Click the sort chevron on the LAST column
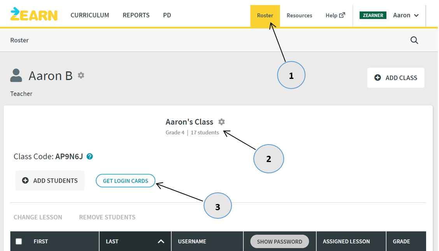The height and width of the screenshot is (251, 439). coord(161,241)
